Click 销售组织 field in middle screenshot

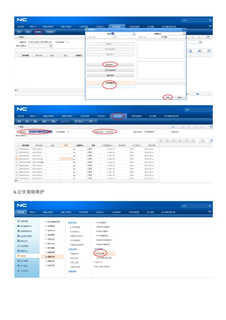(x=40, y=132)
